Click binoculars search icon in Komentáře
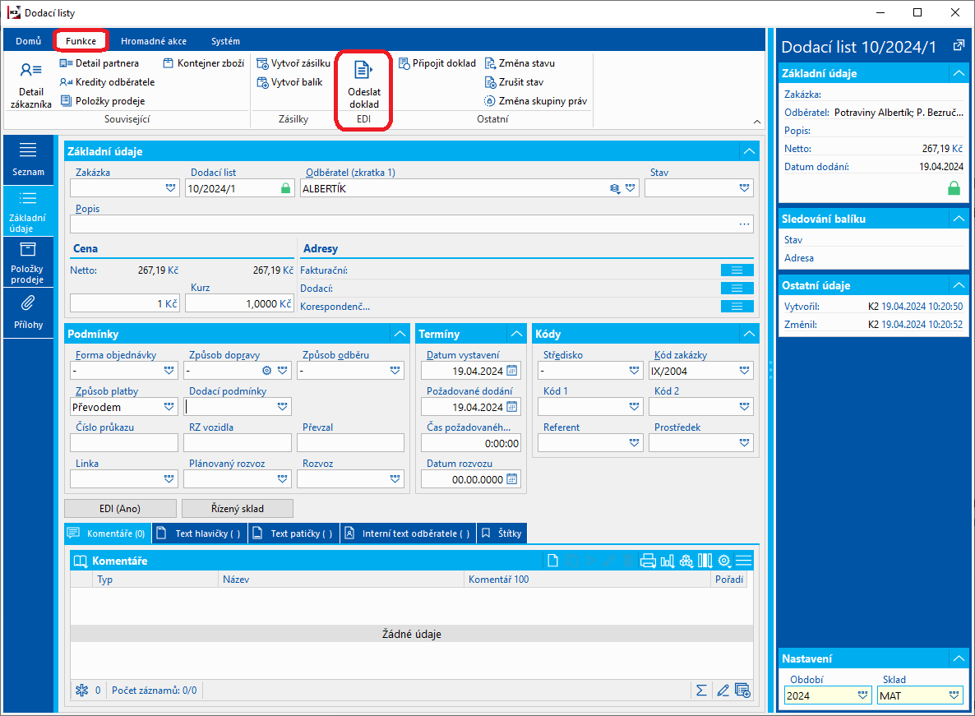975x716 pixels. (x=686, y=561)
